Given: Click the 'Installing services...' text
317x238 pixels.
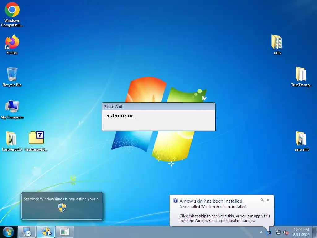Looking at the screenshot, I should coord(120,116).
